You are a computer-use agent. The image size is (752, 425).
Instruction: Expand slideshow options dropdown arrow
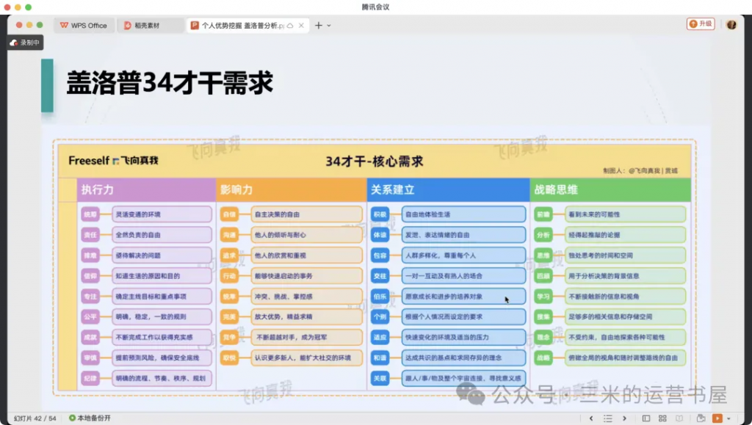(x=728, y=418)
